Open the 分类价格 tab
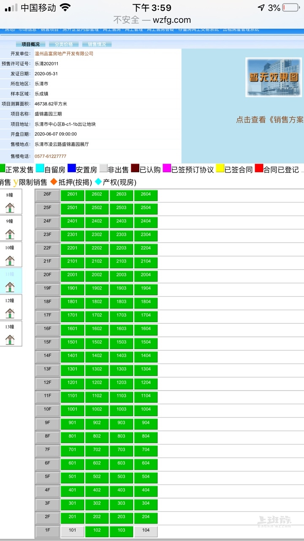The image size is (304, 541). pyautogui.click(x=63, y=44)
